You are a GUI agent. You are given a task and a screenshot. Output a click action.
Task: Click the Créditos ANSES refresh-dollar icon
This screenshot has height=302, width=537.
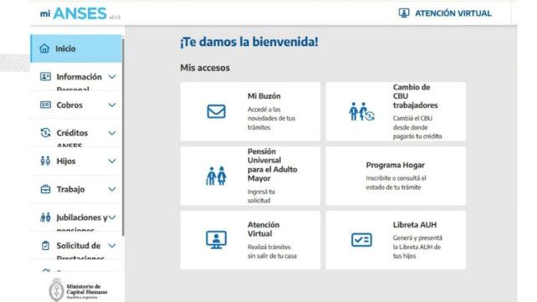(x=45, y=132)
